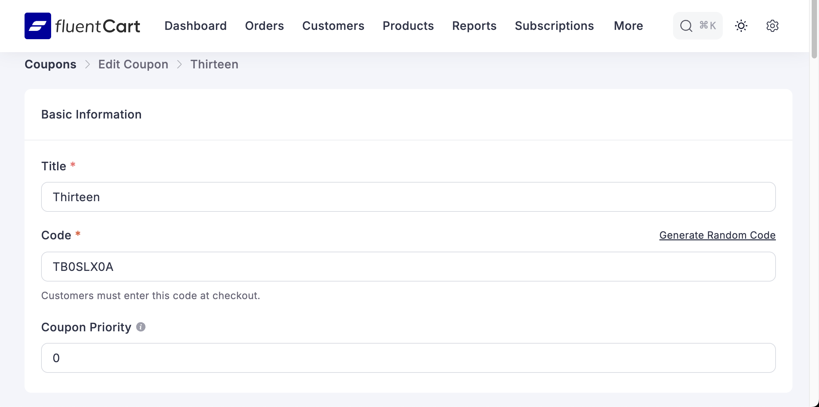Open the Reports tab
This screenshot has width=819, height=407.
tap(474, 26)
